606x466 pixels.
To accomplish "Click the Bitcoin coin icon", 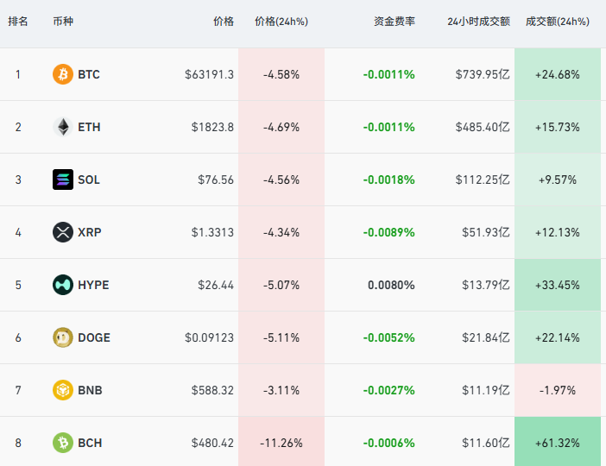I will tap(63, 74).
